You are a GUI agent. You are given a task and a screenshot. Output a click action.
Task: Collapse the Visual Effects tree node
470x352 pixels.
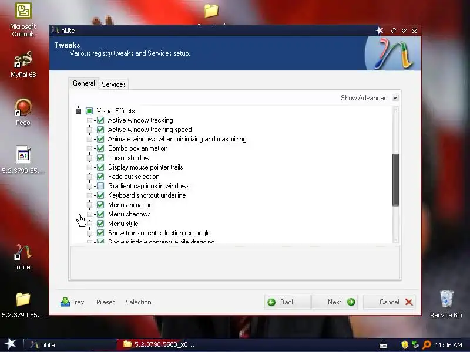(78, 111)
